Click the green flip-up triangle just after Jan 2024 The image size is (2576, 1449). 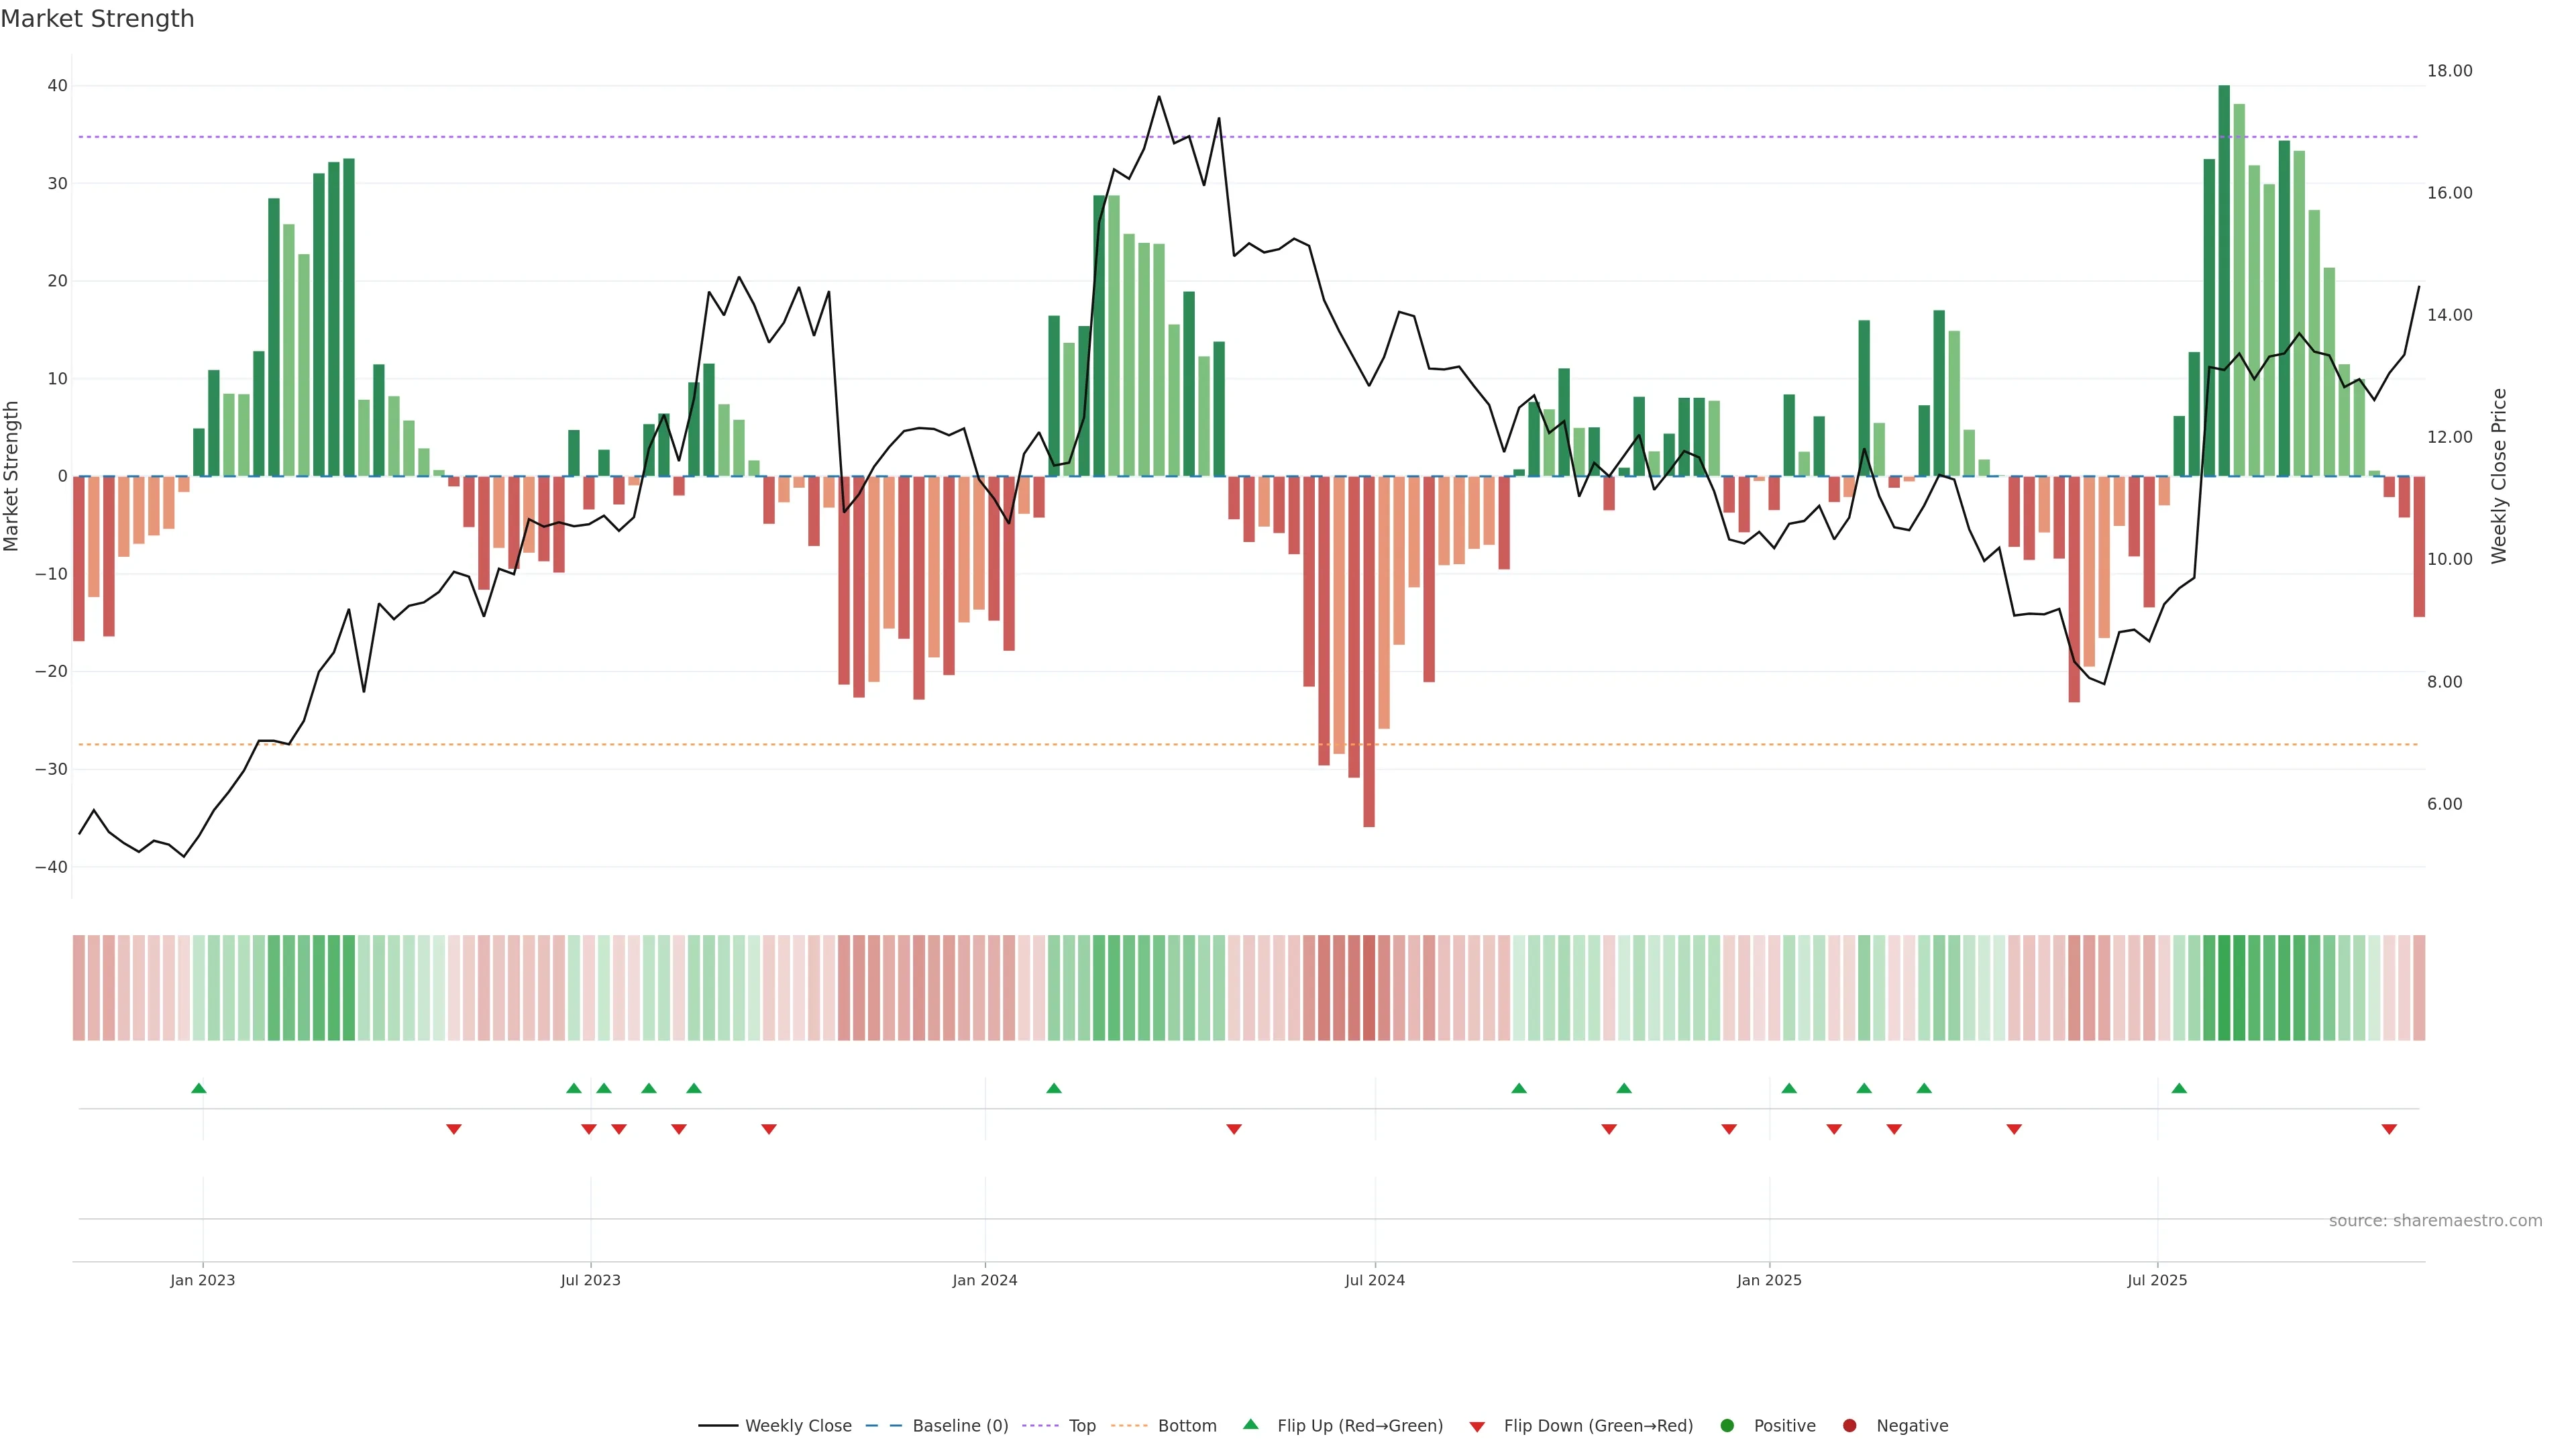1054,1088
